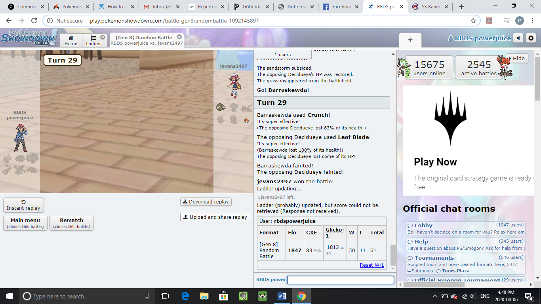Open the Tours Plaza subroom

tap(455, 271)
